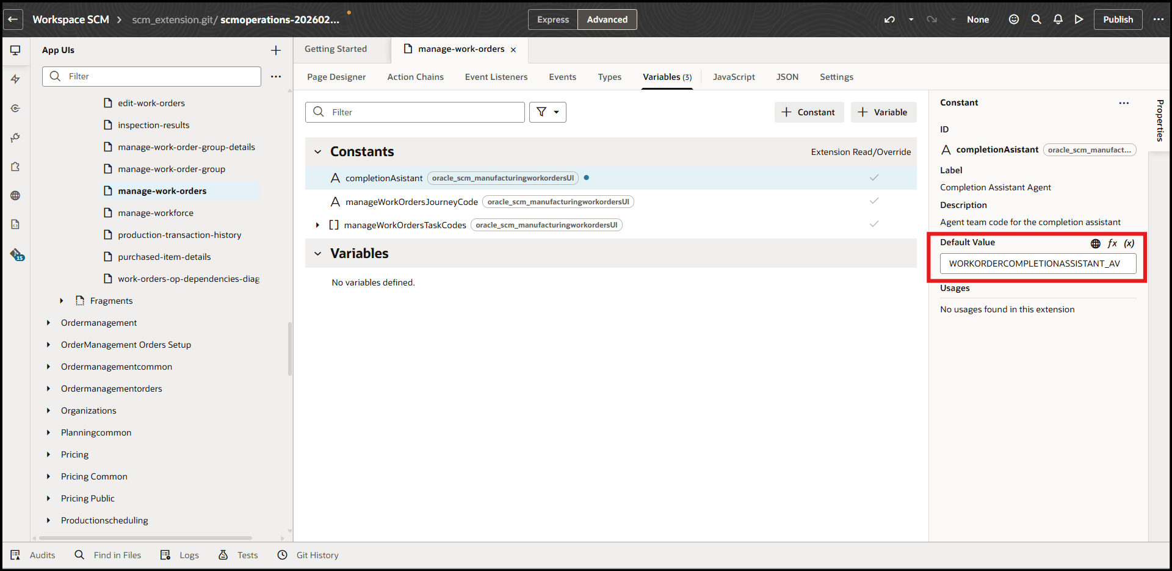Select the completionAsistant constant row
This screenshot has height=571, width=1172.
[x=610, y=178]
